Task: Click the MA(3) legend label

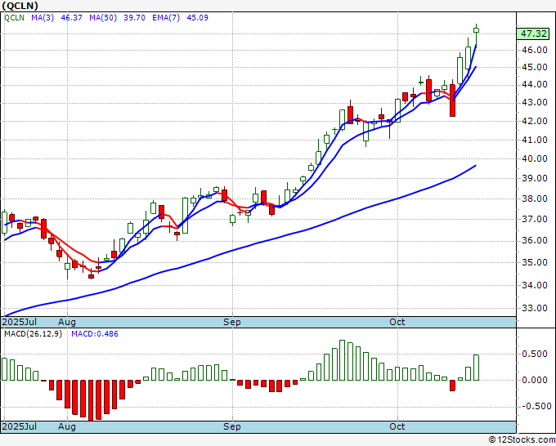Action: [x=43, y=18]
